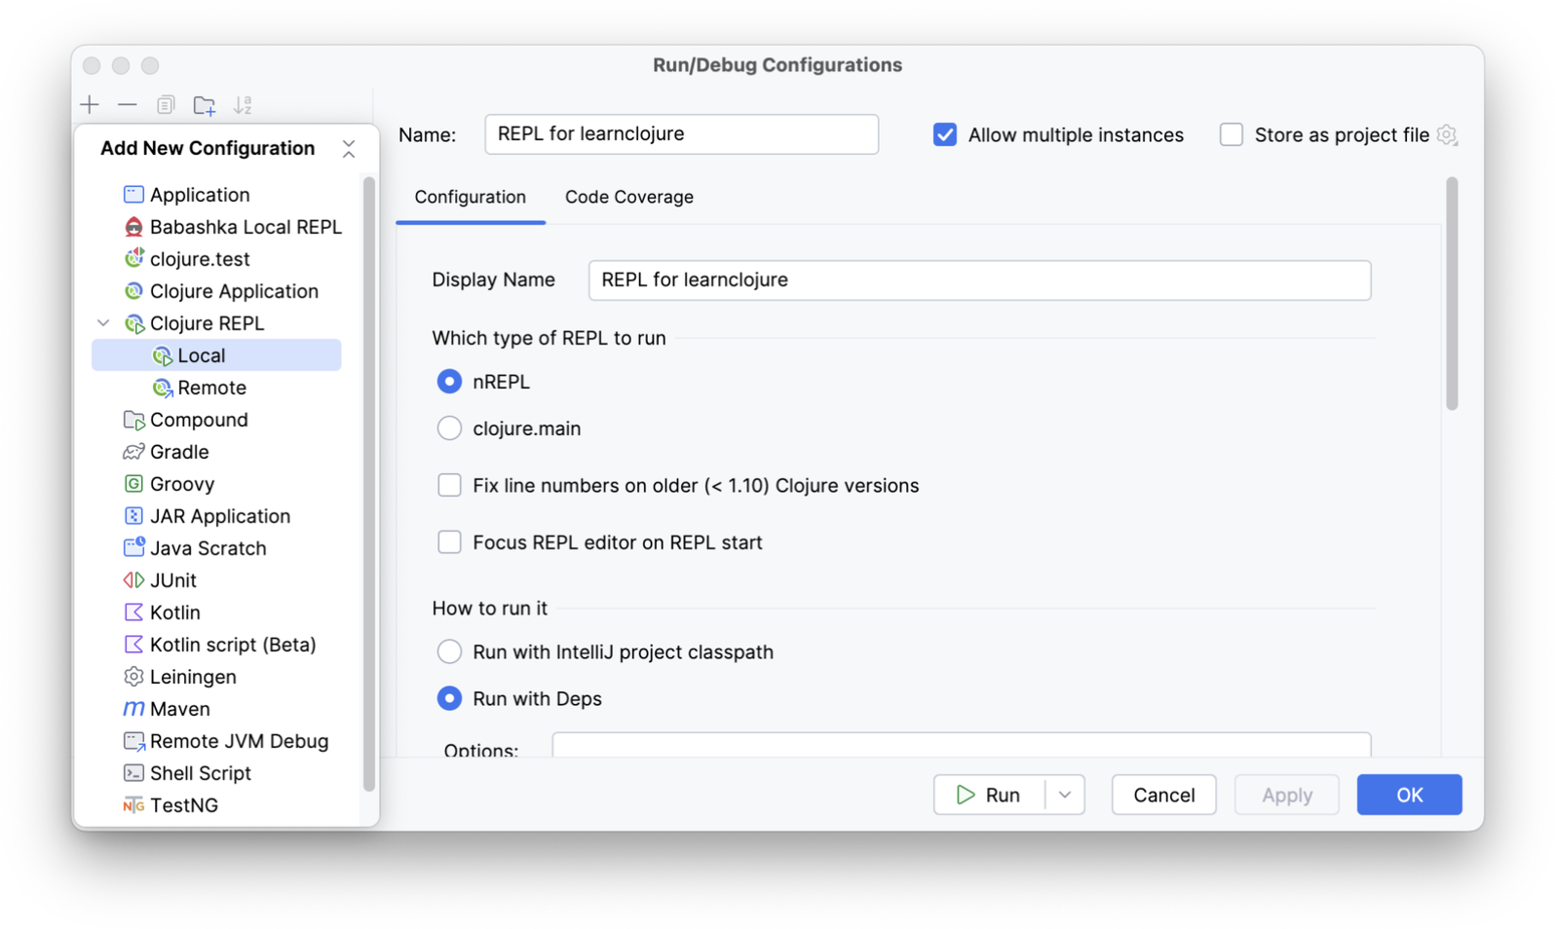Viewport: 1555px width, 929px height.
Task: Switch to the Configuration tab
Action: (470, 197)
